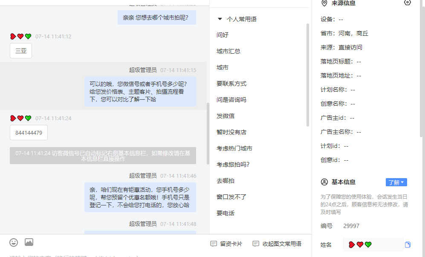Click the location pin icon beside 来源信息
The height and width of the screenshot is (257, 425).
pos(324,3)
